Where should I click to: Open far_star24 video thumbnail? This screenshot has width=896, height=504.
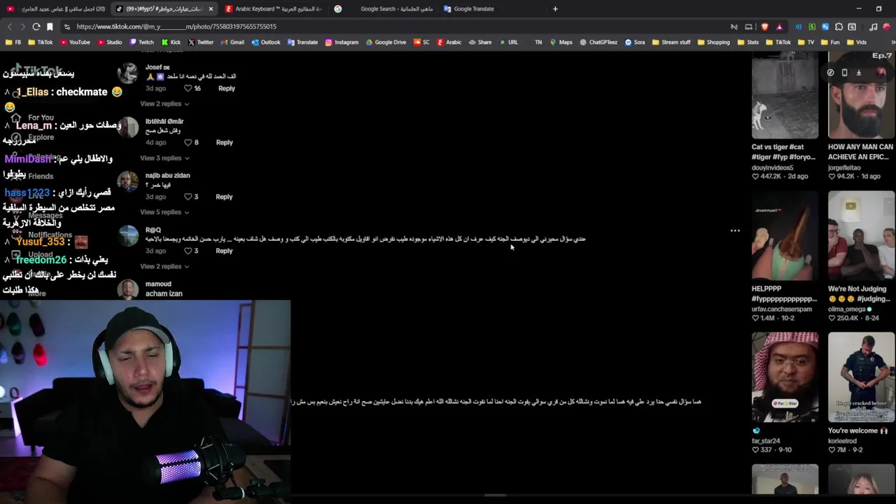click(785, 377)
